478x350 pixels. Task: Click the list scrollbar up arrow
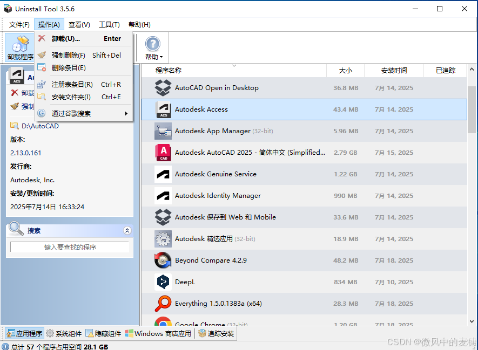click(472, 70)
